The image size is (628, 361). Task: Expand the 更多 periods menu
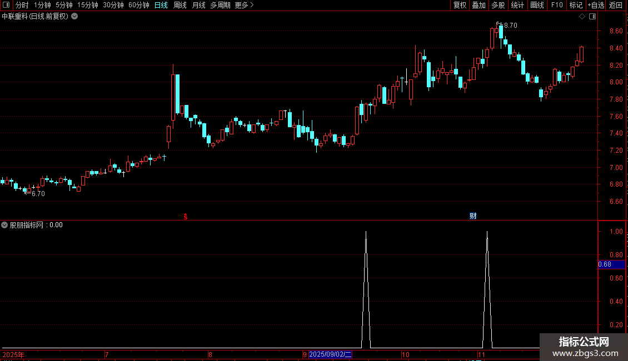[x=245, y=5]
